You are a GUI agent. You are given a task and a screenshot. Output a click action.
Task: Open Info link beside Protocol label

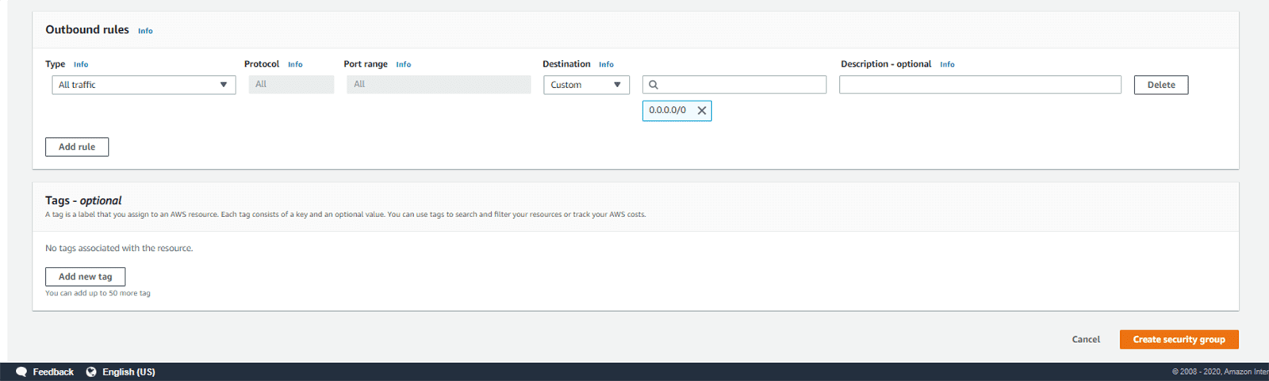[x=295, y=64]
